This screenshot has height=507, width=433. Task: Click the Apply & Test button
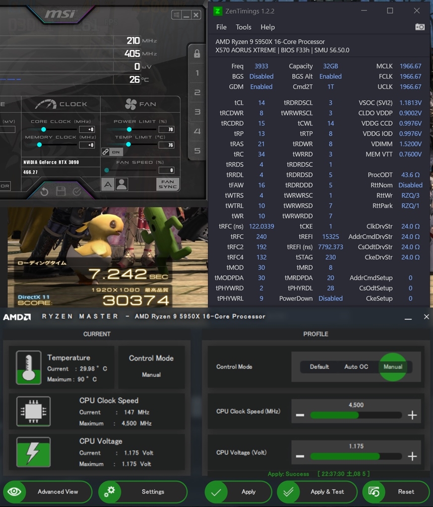[317, 492]
